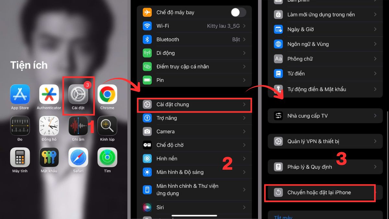This screenshot has height=219, width=389.
Task: Expand the Nhà cung cấp TV chevron
Action: click(x=375, y=116)
